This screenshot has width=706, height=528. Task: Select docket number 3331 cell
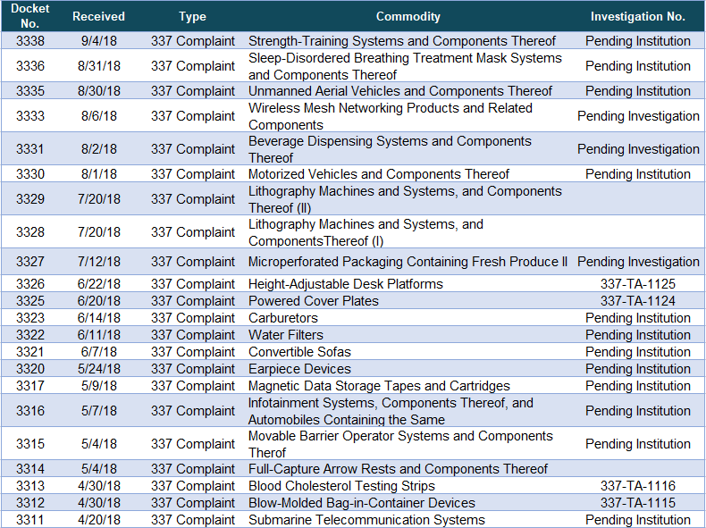(x=30, y=149)
